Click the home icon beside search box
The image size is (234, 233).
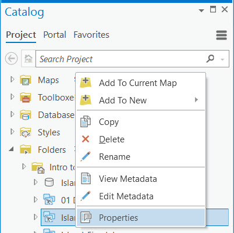pos(29,59)
